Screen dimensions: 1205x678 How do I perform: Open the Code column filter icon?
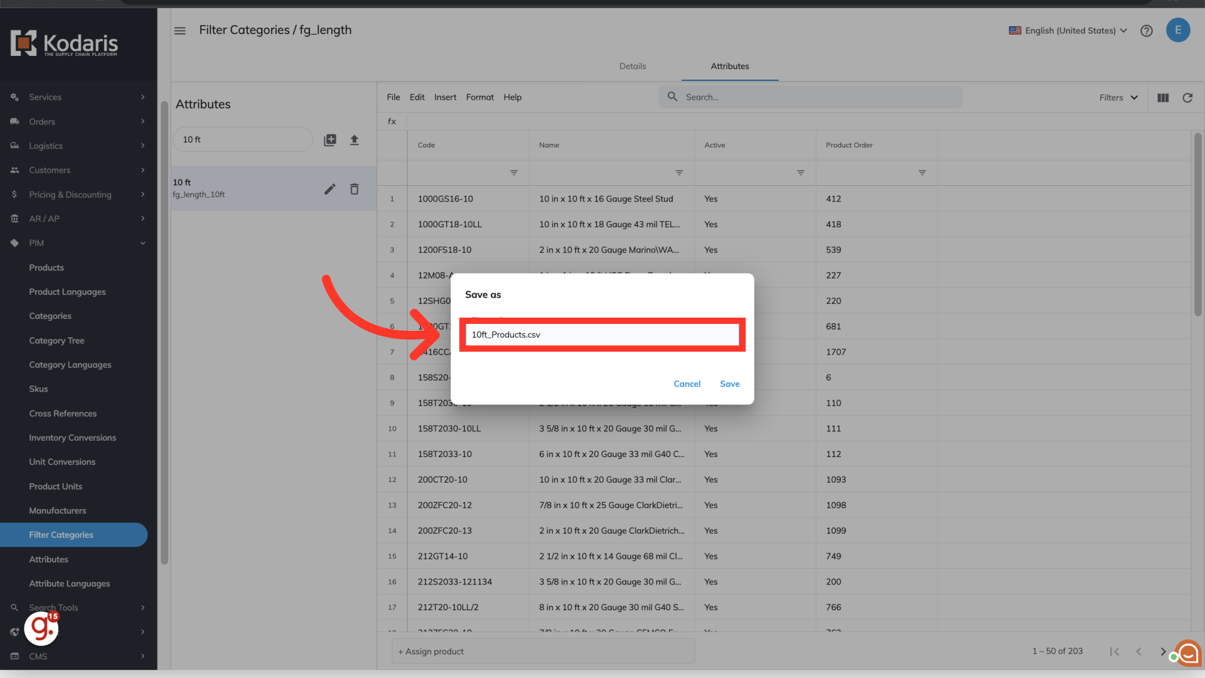(x=514, y=173)
